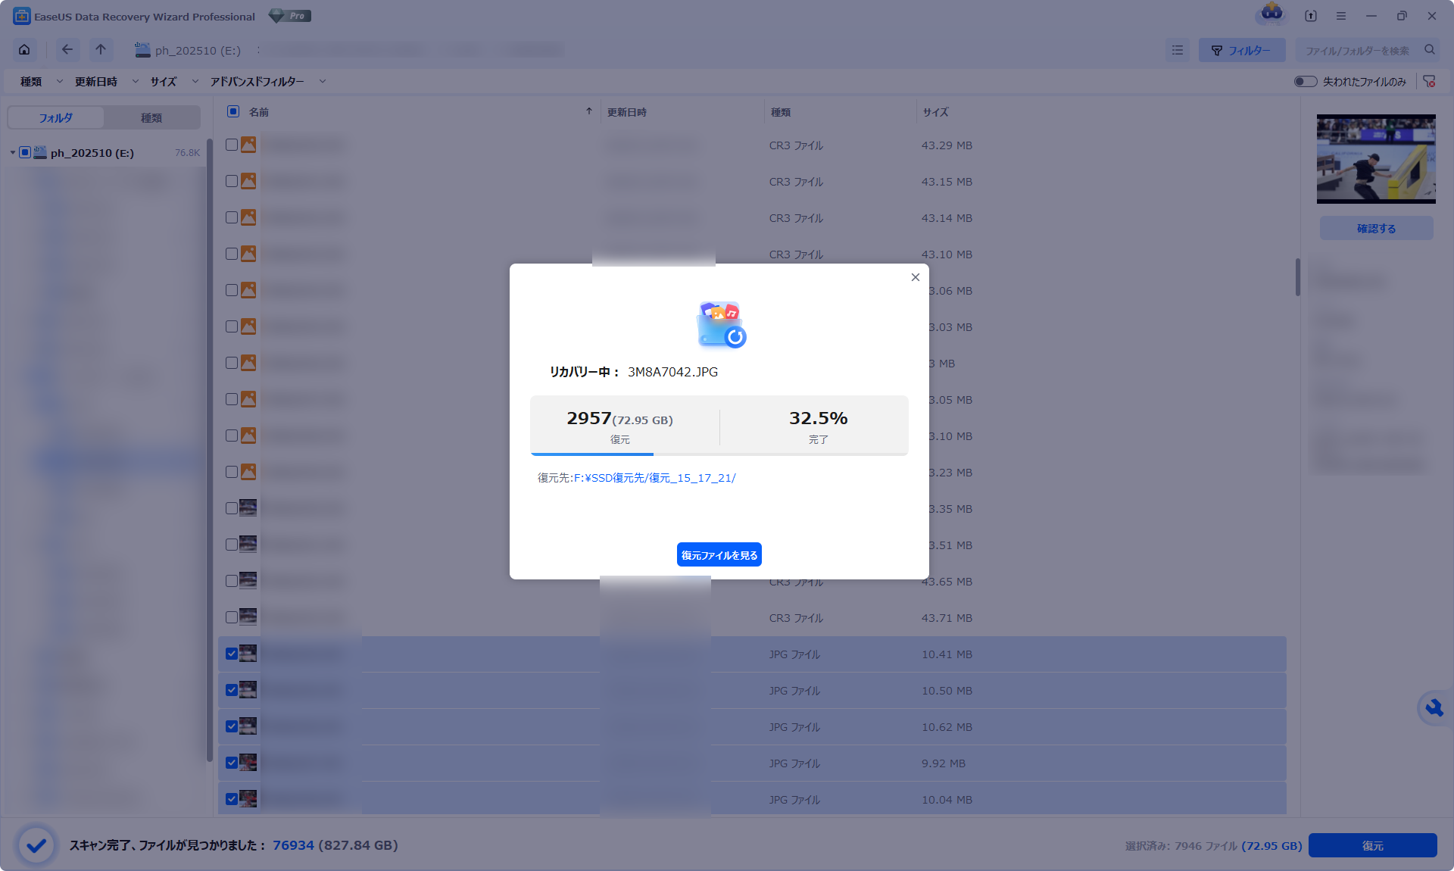
Task: Select the フォルダ tab on the left
Action: click(x=56, y=117)
